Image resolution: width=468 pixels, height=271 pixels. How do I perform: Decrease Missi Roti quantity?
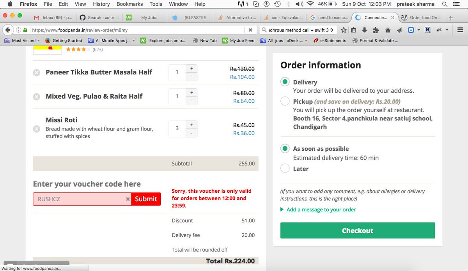click(191, 133)
